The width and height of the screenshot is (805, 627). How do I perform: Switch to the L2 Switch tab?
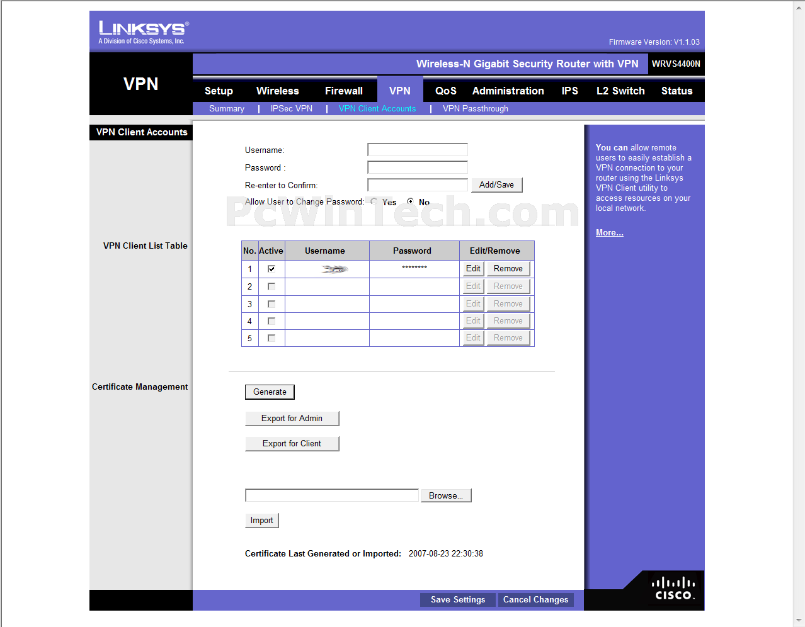pos(620,91)
